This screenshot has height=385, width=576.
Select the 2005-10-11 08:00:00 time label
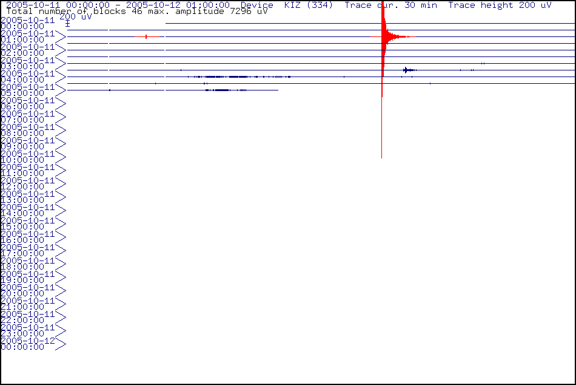(x=27, y=130)
